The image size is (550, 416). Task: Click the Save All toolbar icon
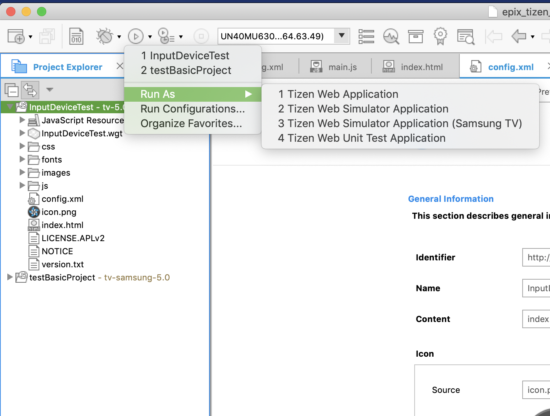pos(47,37)
